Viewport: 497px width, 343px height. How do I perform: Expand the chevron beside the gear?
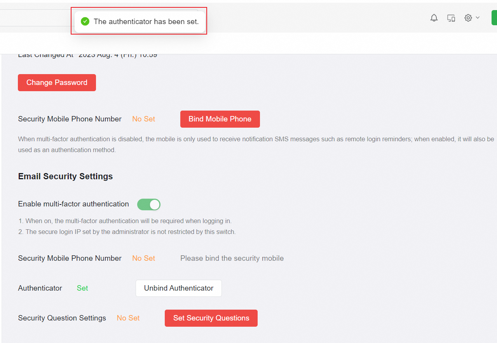click(478, 17)
